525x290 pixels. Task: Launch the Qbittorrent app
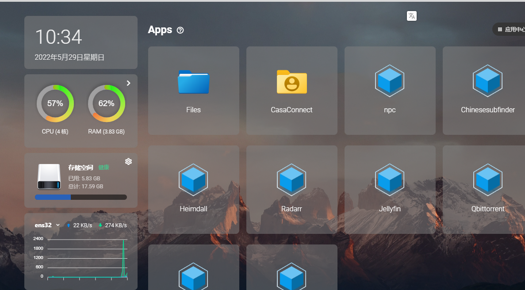point(484,190)
